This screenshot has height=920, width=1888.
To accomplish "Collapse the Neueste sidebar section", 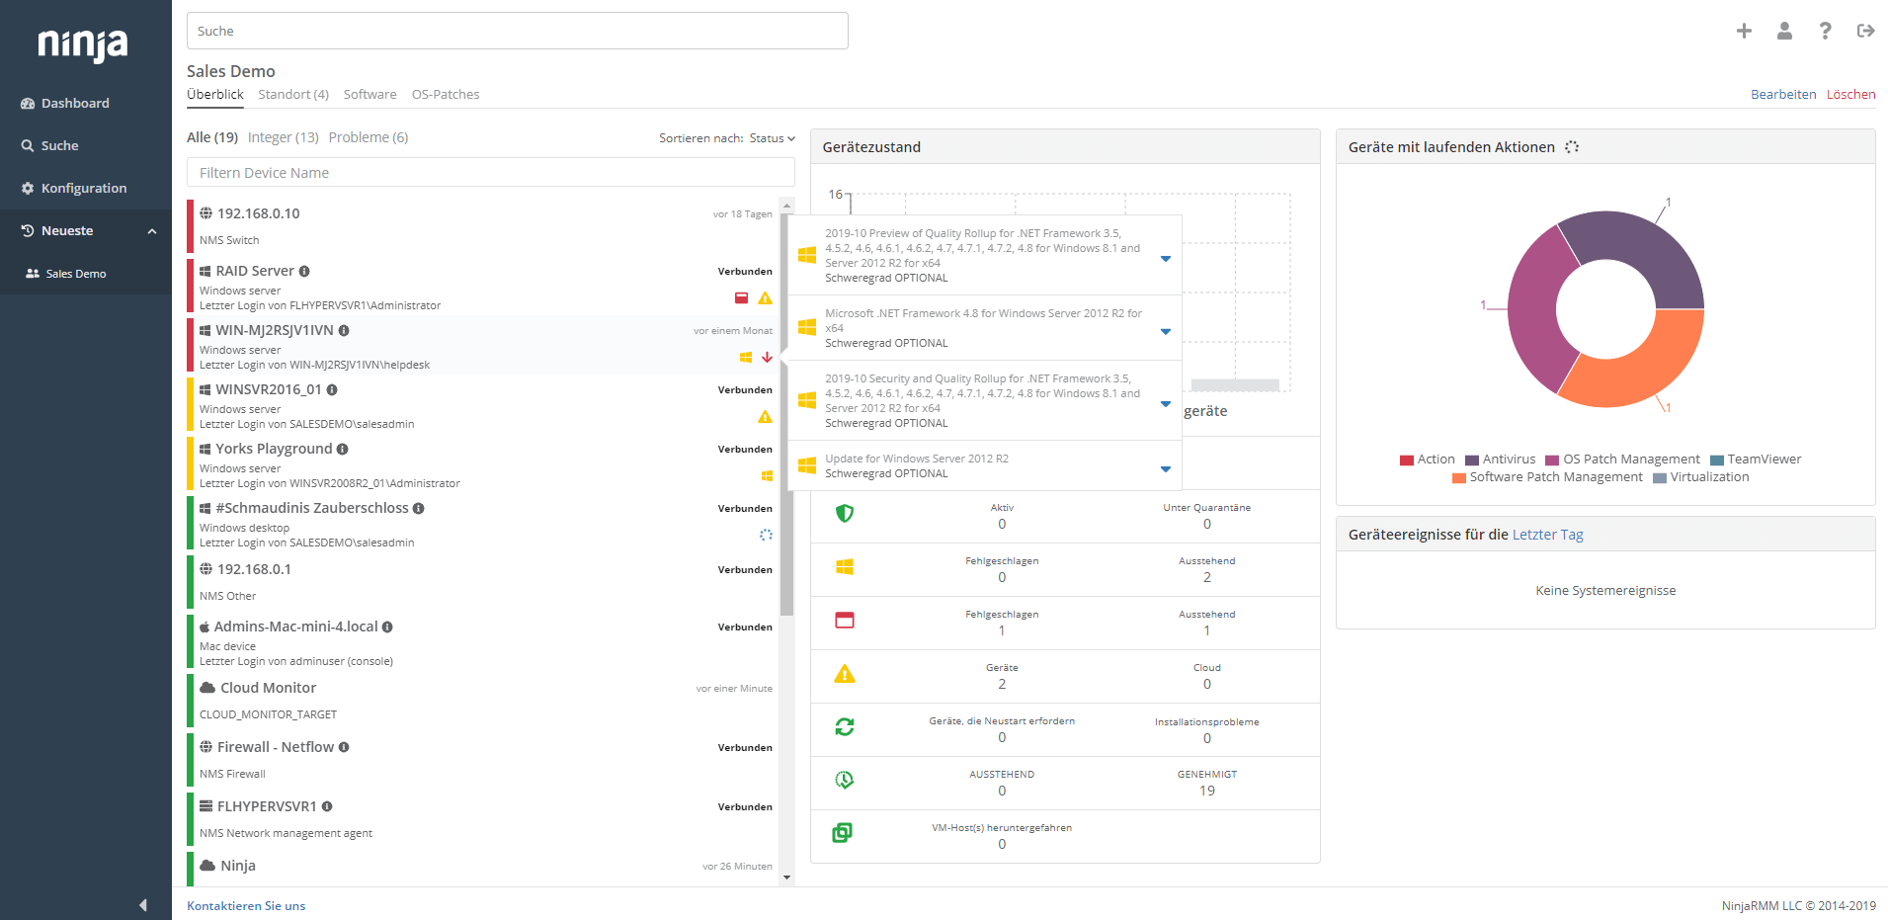I will click(x=152, y=231).
